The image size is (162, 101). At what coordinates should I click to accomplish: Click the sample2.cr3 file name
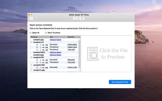click(x=39, y=42)
